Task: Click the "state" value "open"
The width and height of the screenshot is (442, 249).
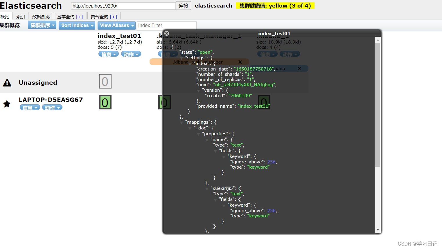Action: point(205,52)
